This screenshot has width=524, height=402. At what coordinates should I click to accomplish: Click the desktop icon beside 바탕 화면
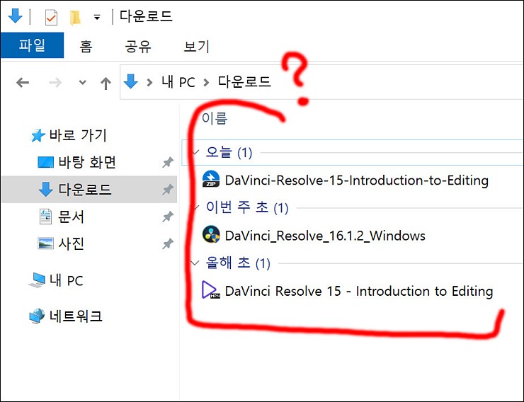click(x=46, y=162)
